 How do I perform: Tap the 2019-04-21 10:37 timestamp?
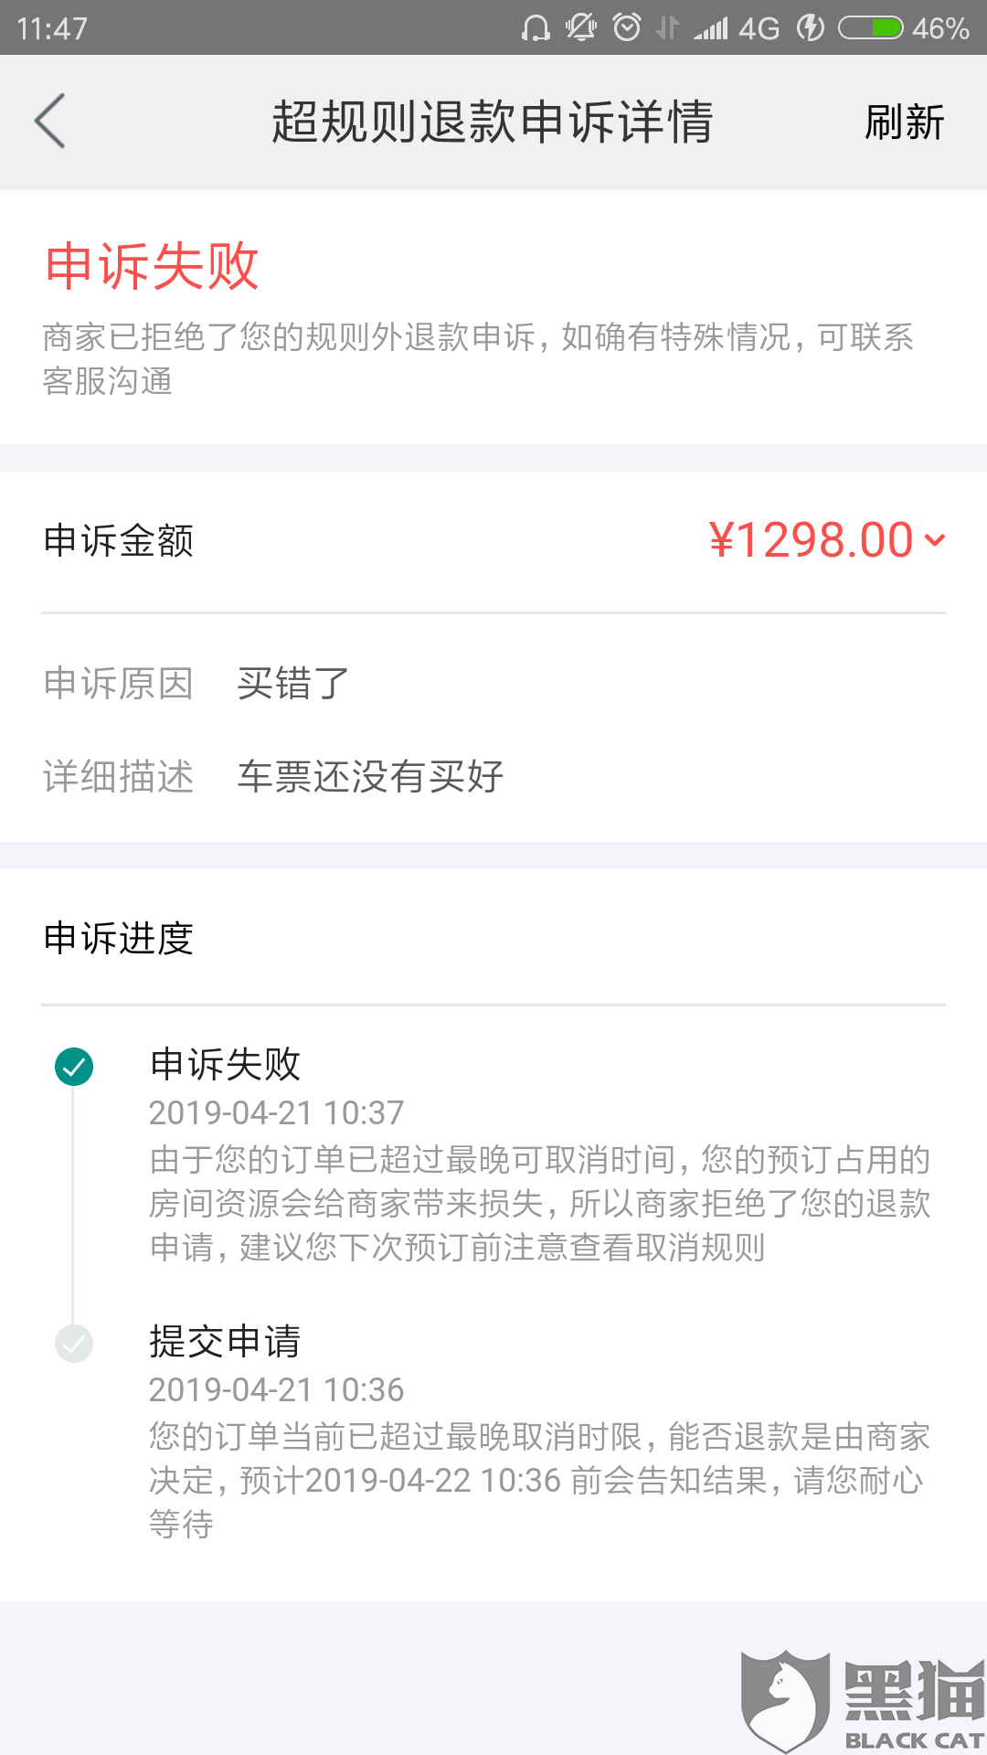pos(276,1112)
